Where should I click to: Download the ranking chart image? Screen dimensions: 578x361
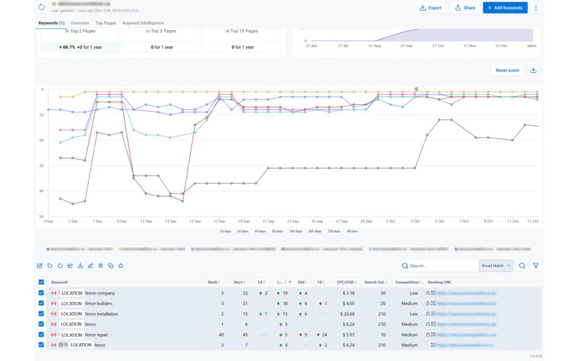(533, 71)
